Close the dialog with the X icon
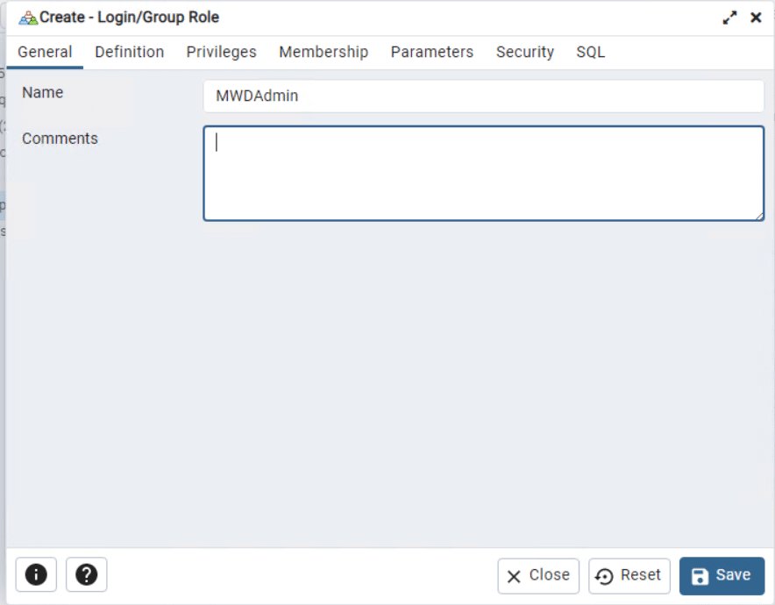The width and height of the screenshot is (775, 605). 756,18
